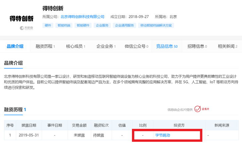Select the 企业通用服务 tag
Image resolution: width=242 pixels, height=145 pixels.
[x=124, y=25]
